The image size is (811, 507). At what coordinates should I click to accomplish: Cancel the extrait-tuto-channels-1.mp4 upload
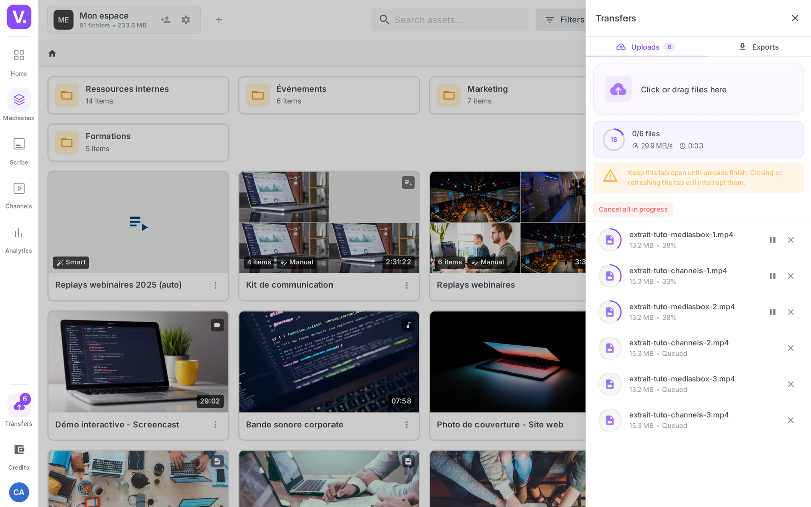(x=791, y=276)
